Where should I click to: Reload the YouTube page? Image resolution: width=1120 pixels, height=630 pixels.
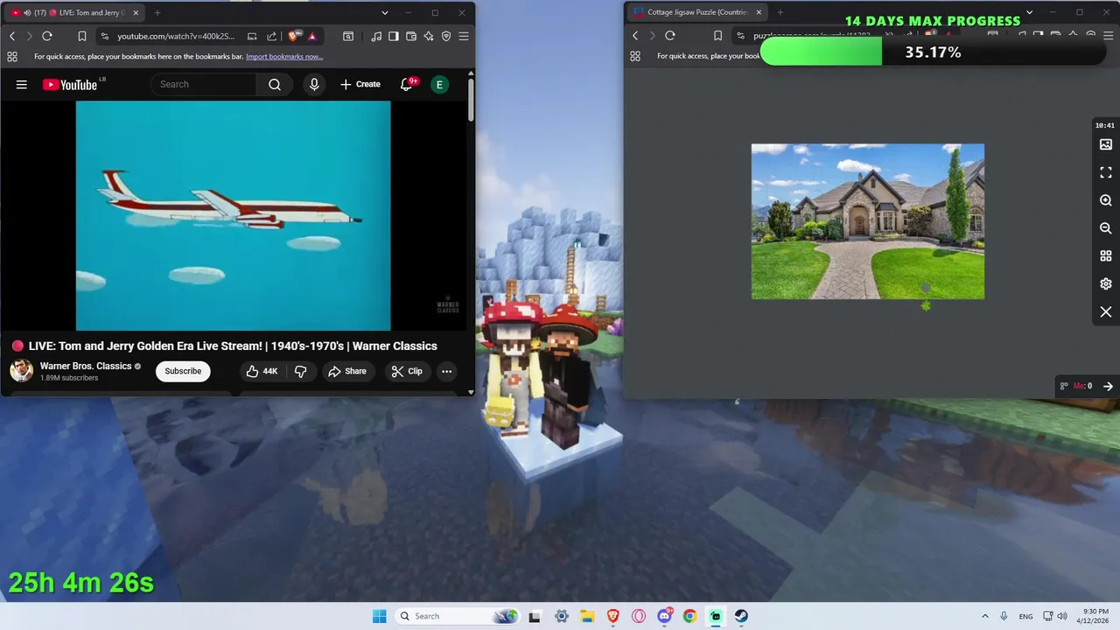click(47, 36)
